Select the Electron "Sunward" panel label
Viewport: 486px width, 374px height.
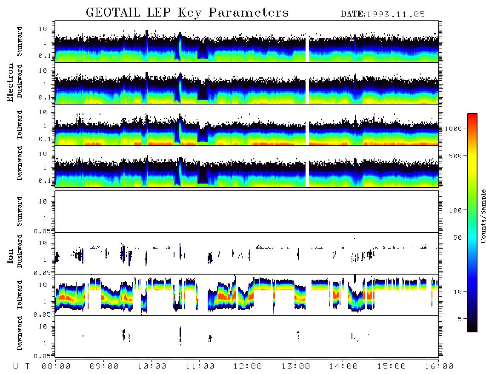20,42
